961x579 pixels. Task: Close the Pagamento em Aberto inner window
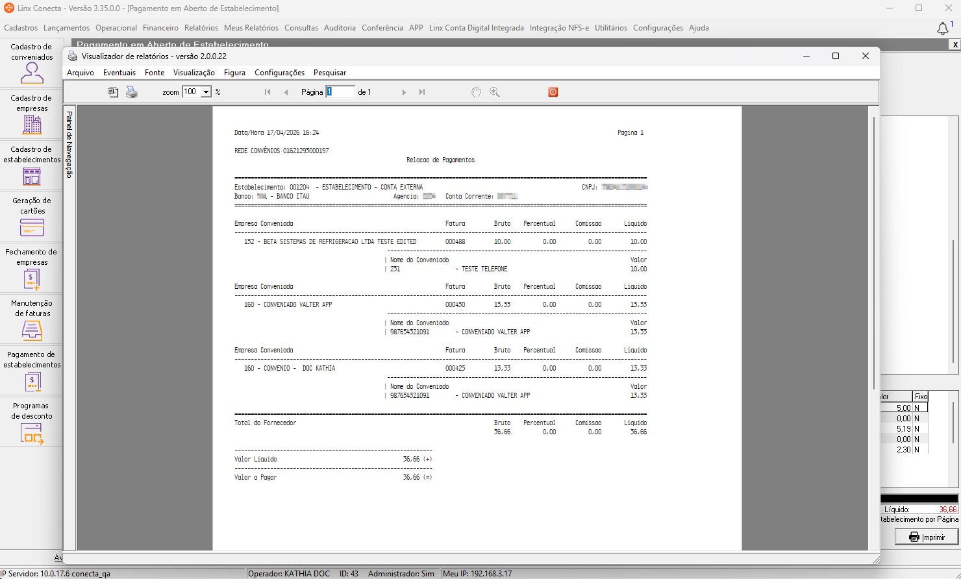click(955, 44)
